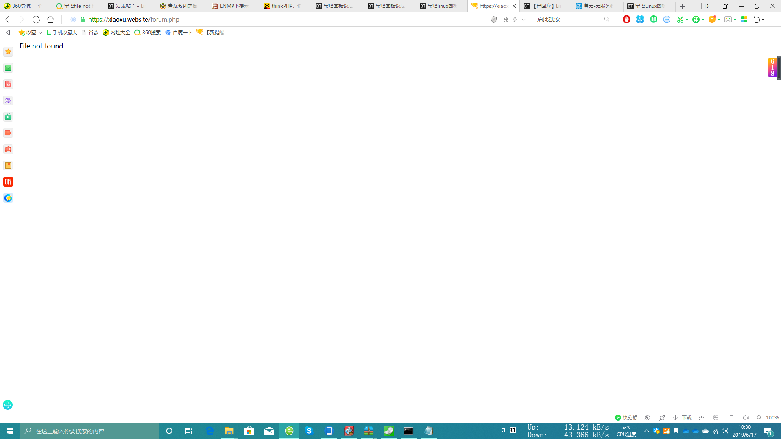This screenshot has width=781, height=439.
Task: Open the mail icon in the left sidebar
Action: coord(8,68)
